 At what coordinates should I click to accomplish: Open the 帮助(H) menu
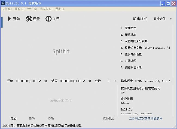click(x=60, y=9)
